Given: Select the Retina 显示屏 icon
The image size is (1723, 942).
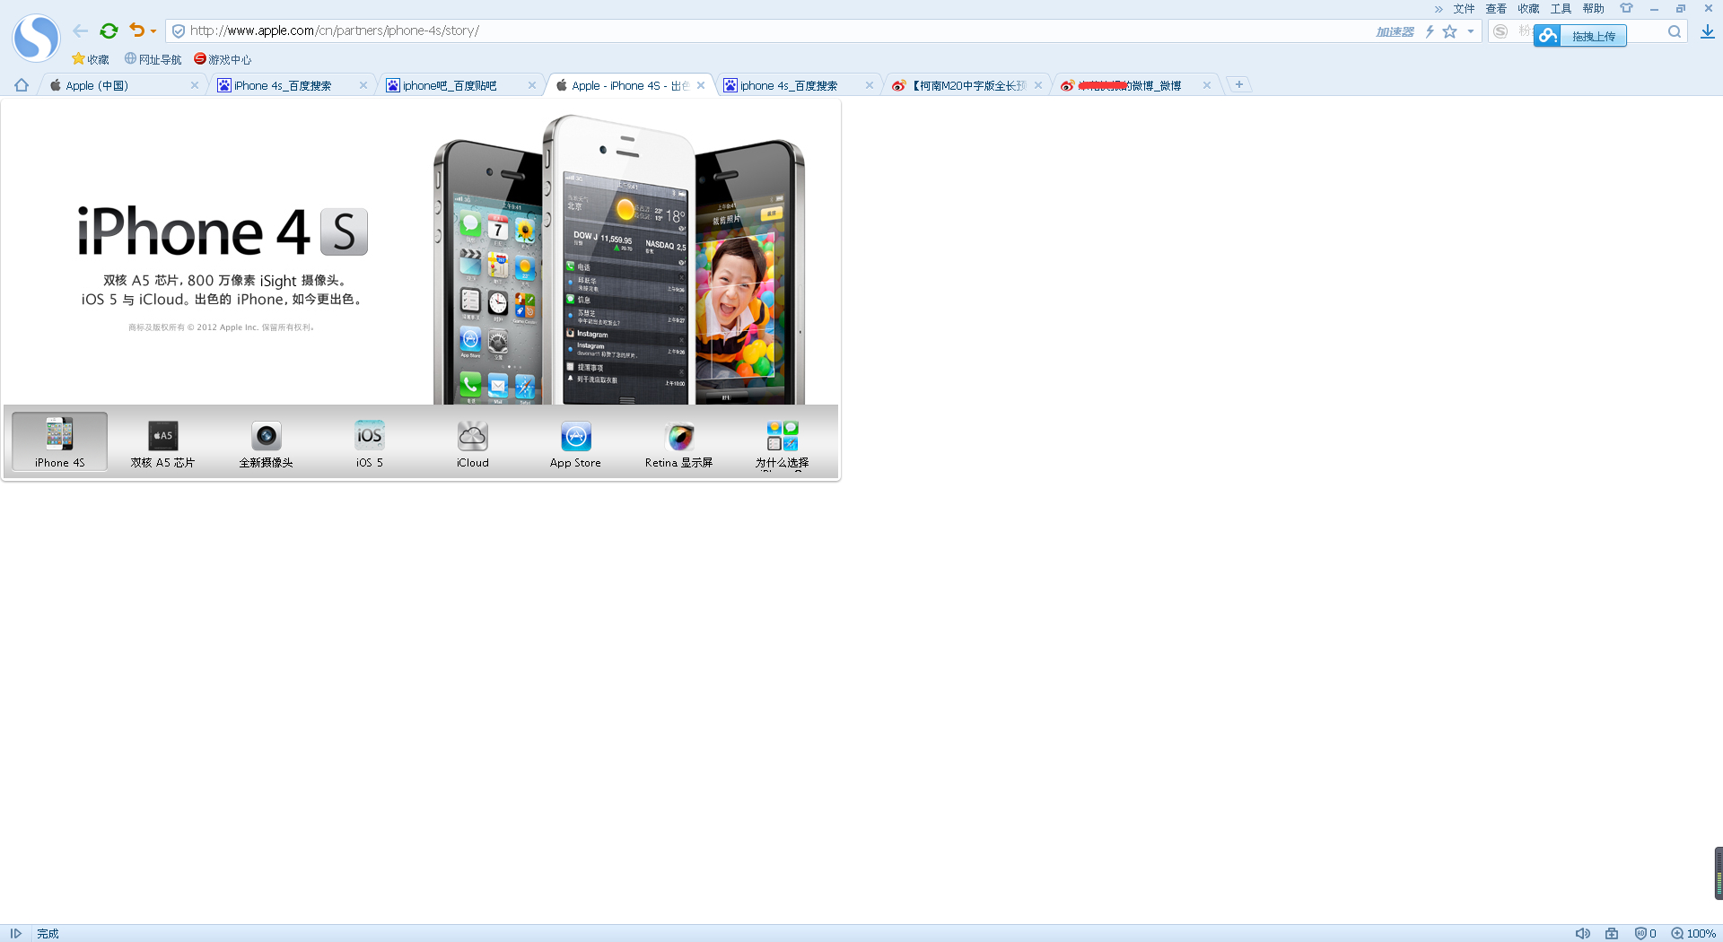Looking at the screenshot, I should coord(679,436).
